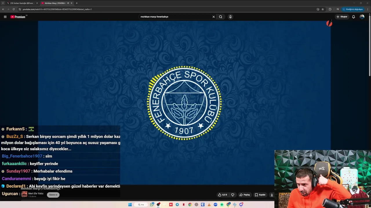The height and width of the screenshot is (208, 371).
Task: Open Chrome three-dot menu
Action: pos(368,9)
